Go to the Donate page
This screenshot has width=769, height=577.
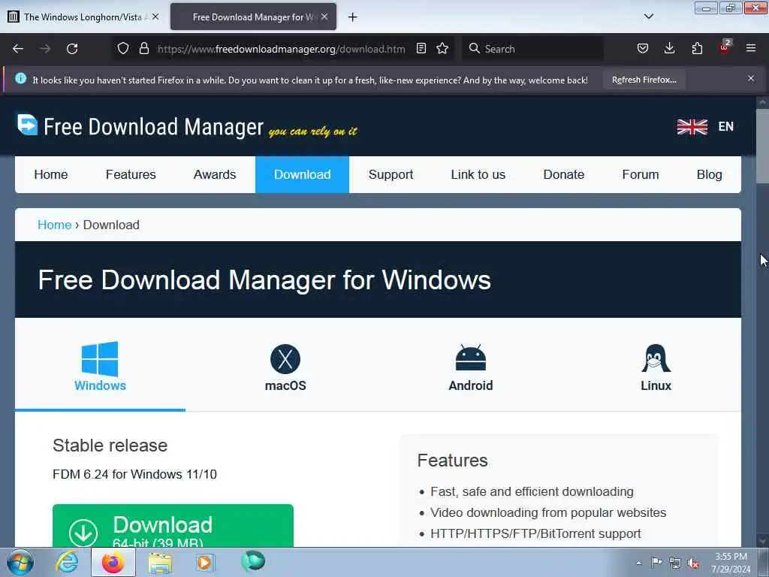564,174
